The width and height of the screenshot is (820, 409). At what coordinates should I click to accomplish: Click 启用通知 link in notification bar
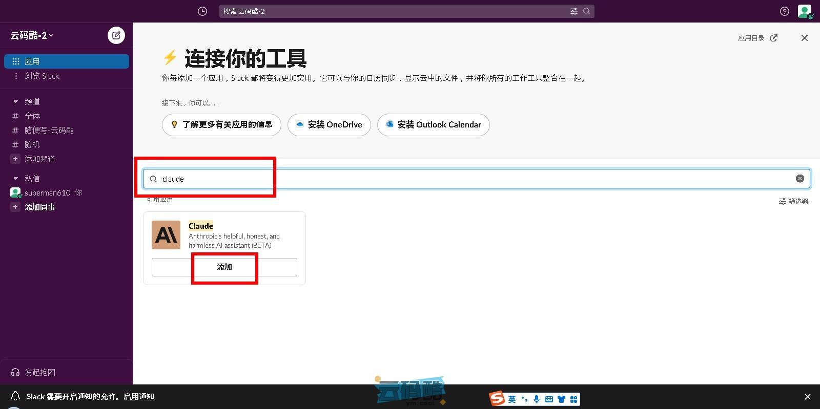(138, 397)
